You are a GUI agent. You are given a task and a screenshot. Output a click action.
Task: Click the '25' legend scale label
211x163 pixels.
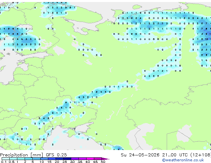coord(65,162)
